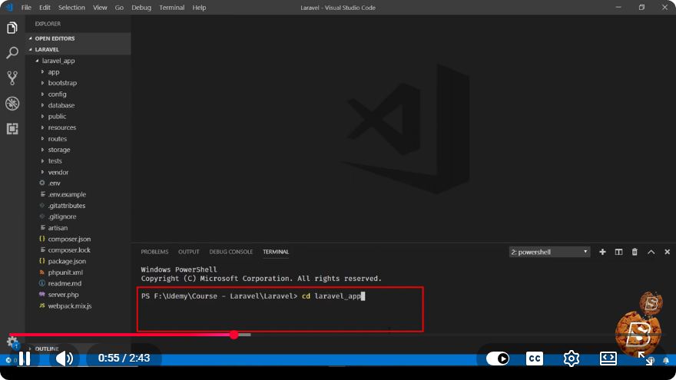Close the terminal panel

tap(667, 252)
